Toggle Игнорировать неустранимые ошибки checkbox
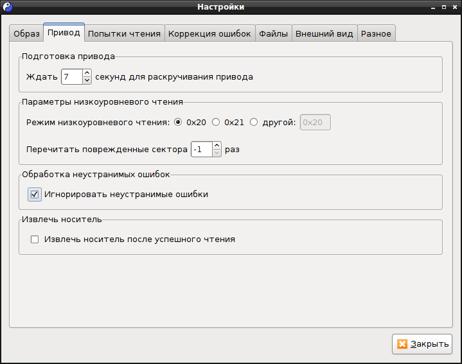 click(35, 195)
